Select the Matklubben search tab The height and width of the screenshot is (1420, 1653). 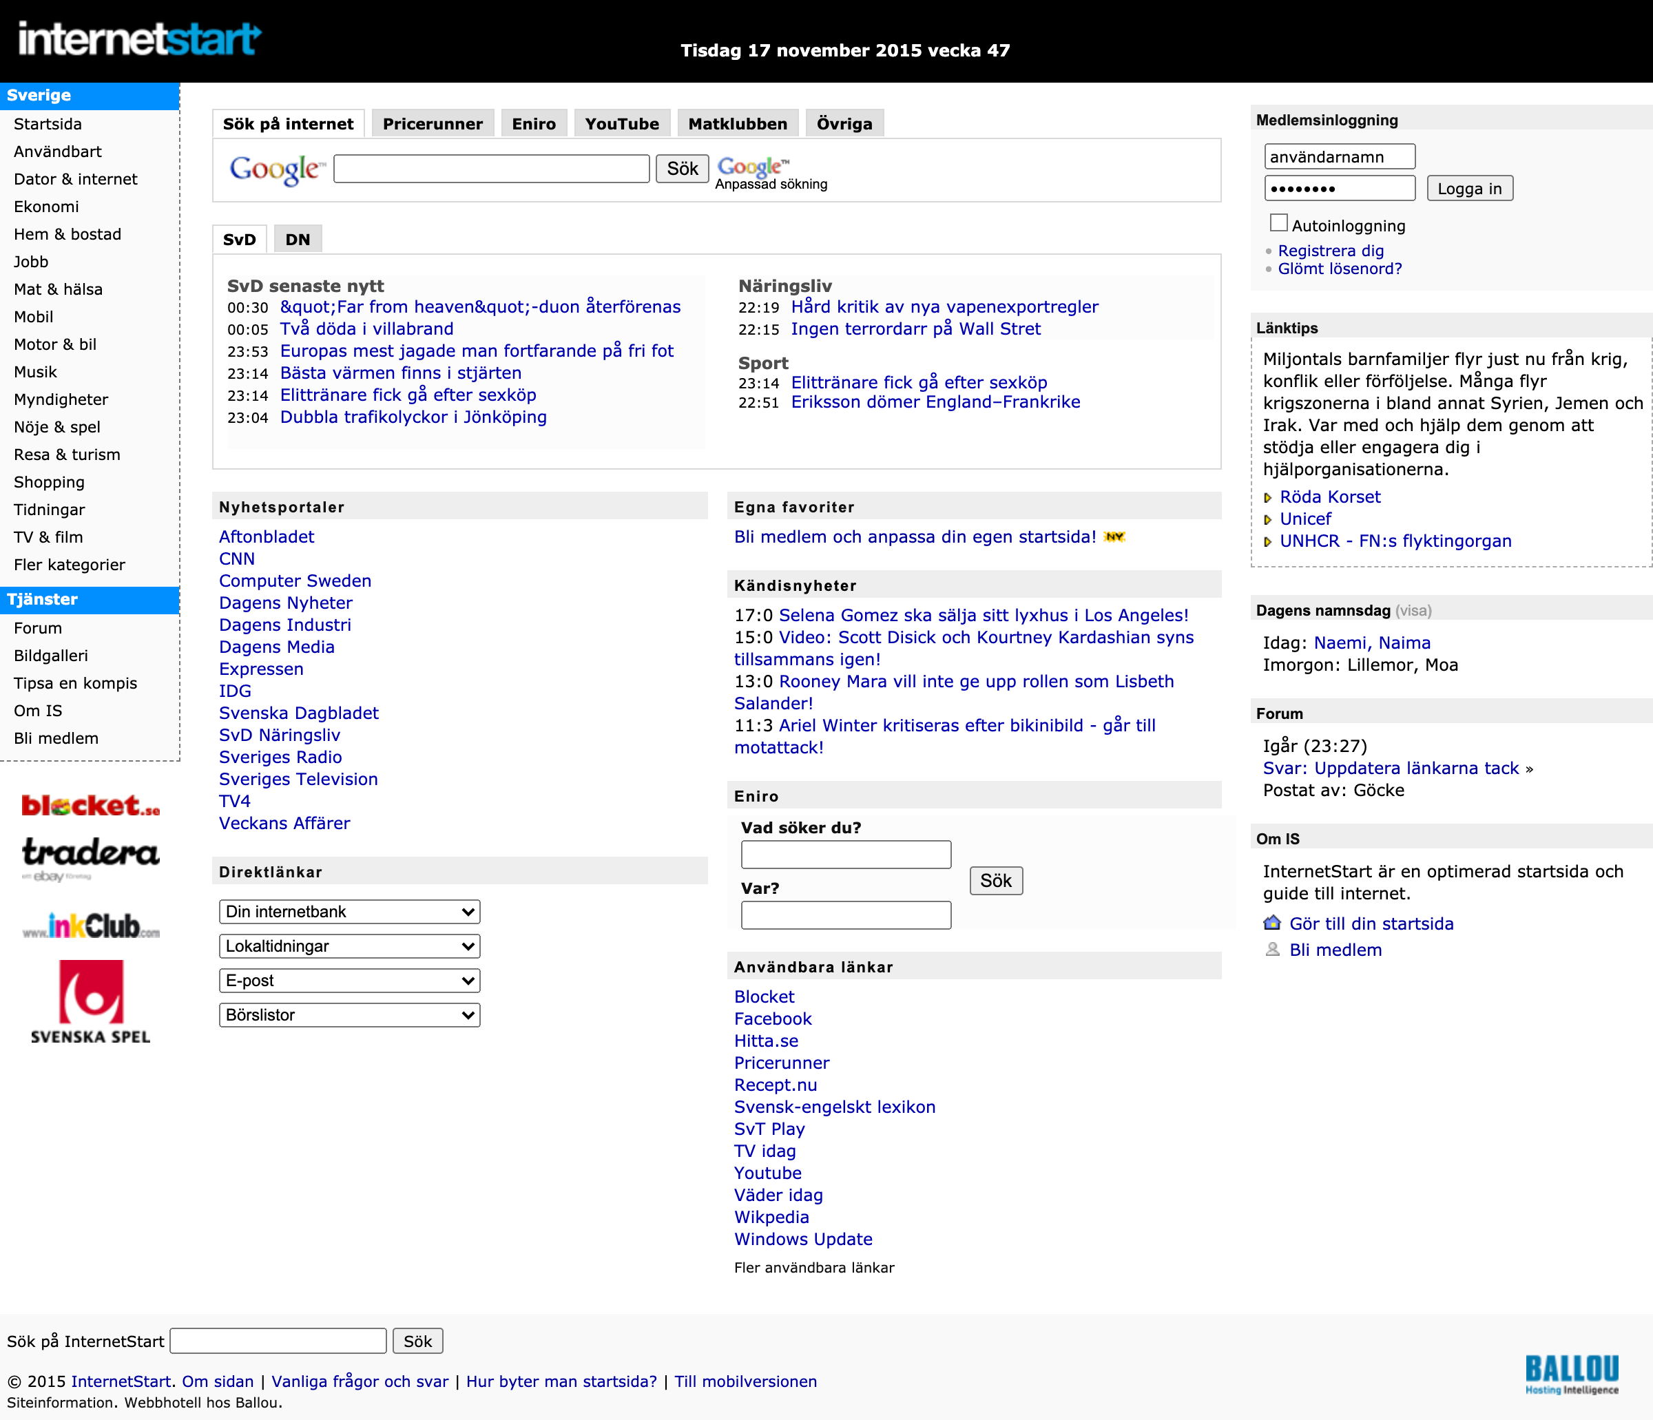(x=738, y=124)
